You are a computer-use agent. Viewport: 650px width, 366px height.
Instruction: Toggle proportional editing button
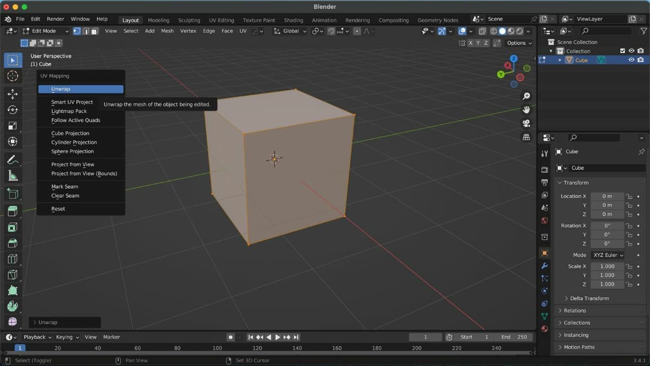coord(356,31)
